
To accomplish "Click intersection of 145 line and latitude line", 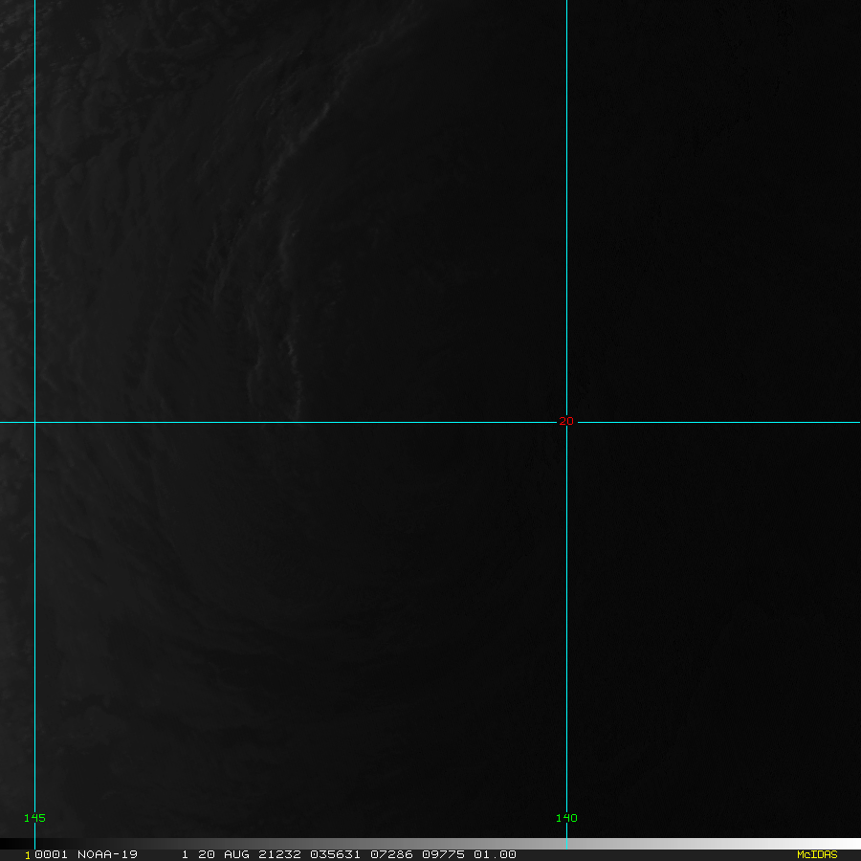I will click(34, 421).
